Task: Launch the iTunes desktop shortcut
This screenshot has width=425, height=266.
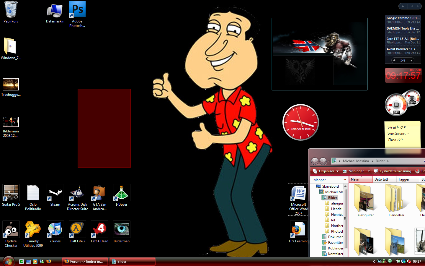Action: pos(55,232)
